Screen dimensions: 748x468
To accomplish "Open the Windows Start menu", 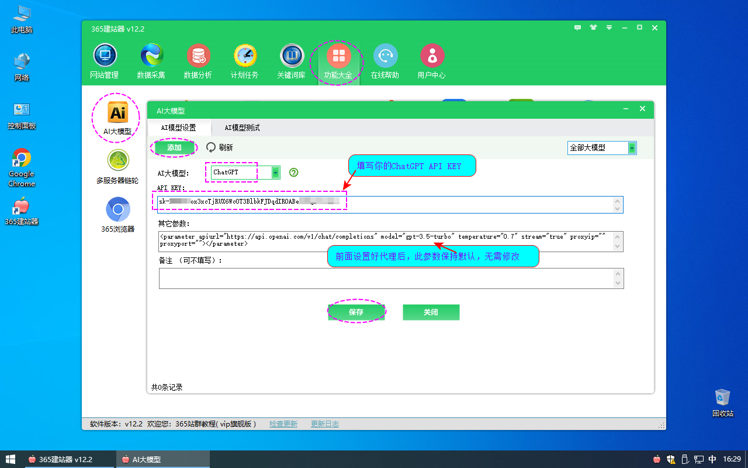I will click(x=11, y=459).
